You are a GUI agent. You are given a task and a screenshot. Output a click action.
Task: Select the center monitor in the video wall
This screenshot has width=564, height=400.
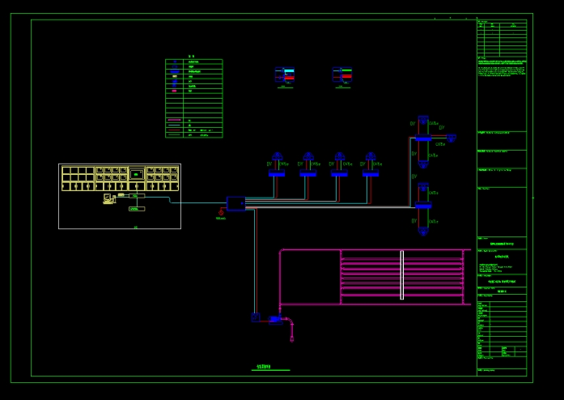[136, 174]
